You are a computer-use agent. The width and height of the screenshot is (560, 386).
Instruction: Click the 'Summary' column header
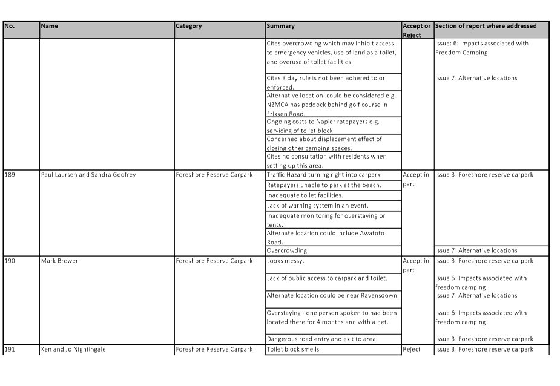(x=334, y=30)
